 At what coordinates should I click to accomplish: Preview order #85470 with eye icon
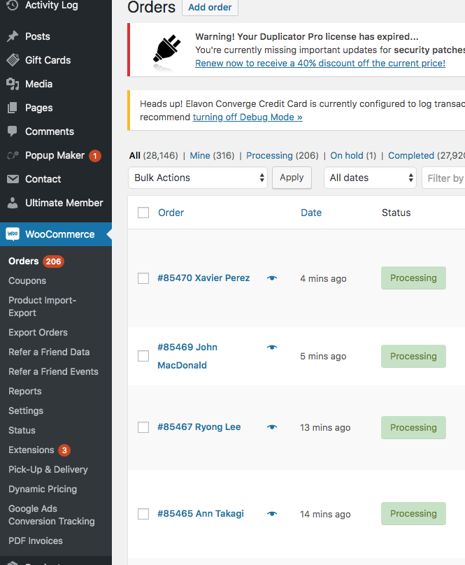tap(272, 278)
